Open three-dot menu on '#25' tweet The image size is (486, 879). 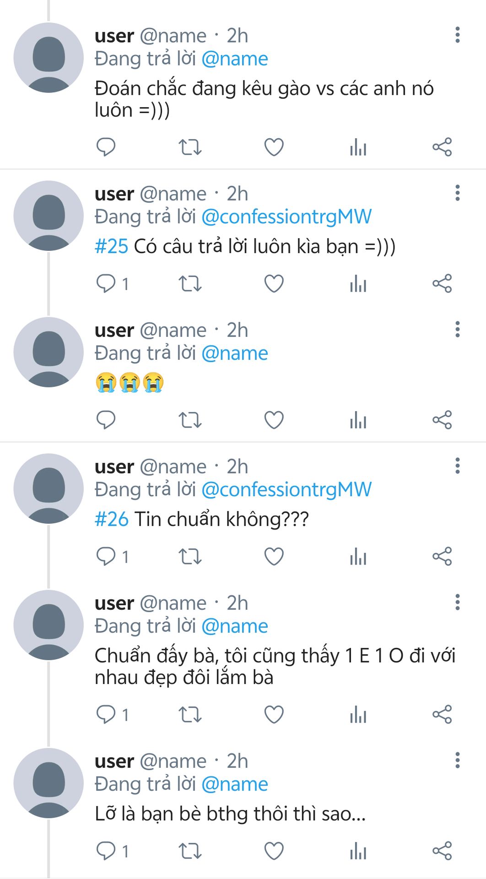point(457,193)
